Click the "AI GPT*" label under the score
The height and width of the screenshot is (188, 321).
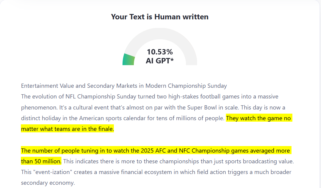(160, 61)
